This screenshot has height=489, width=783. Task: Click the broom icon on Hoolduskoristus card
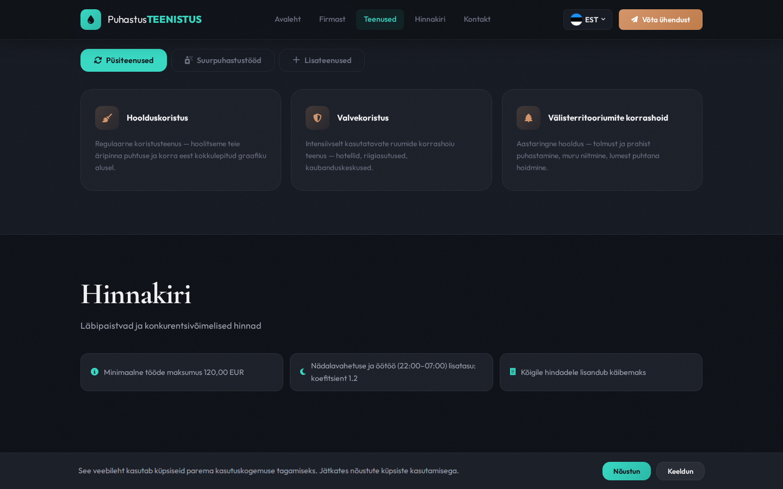107,118
